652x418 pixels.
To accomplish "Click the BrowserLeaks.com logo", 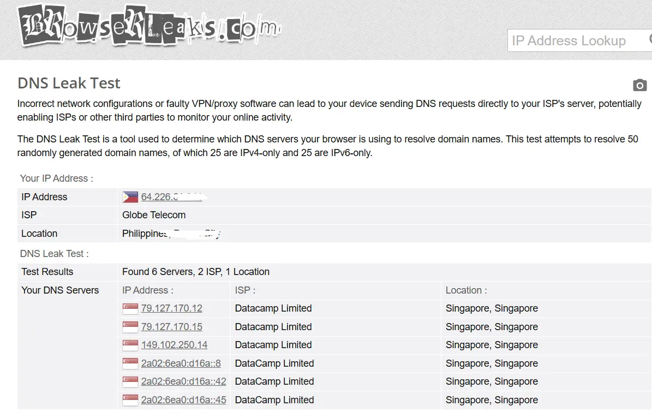I will 149,25.
